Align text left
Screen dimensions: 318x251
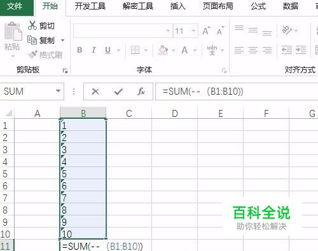[x=239, y=50]
